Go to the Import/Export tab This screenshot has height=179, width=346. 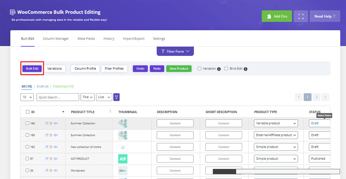tap(134, 39)
